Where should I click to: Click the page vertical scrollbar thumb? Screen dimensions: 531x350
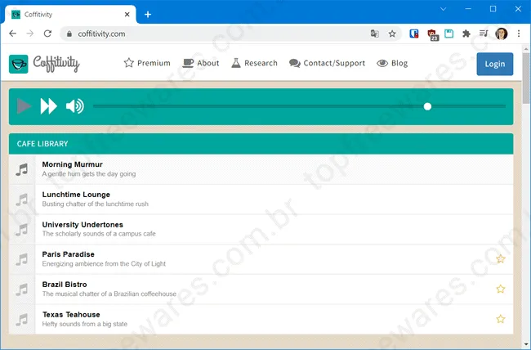526,78
